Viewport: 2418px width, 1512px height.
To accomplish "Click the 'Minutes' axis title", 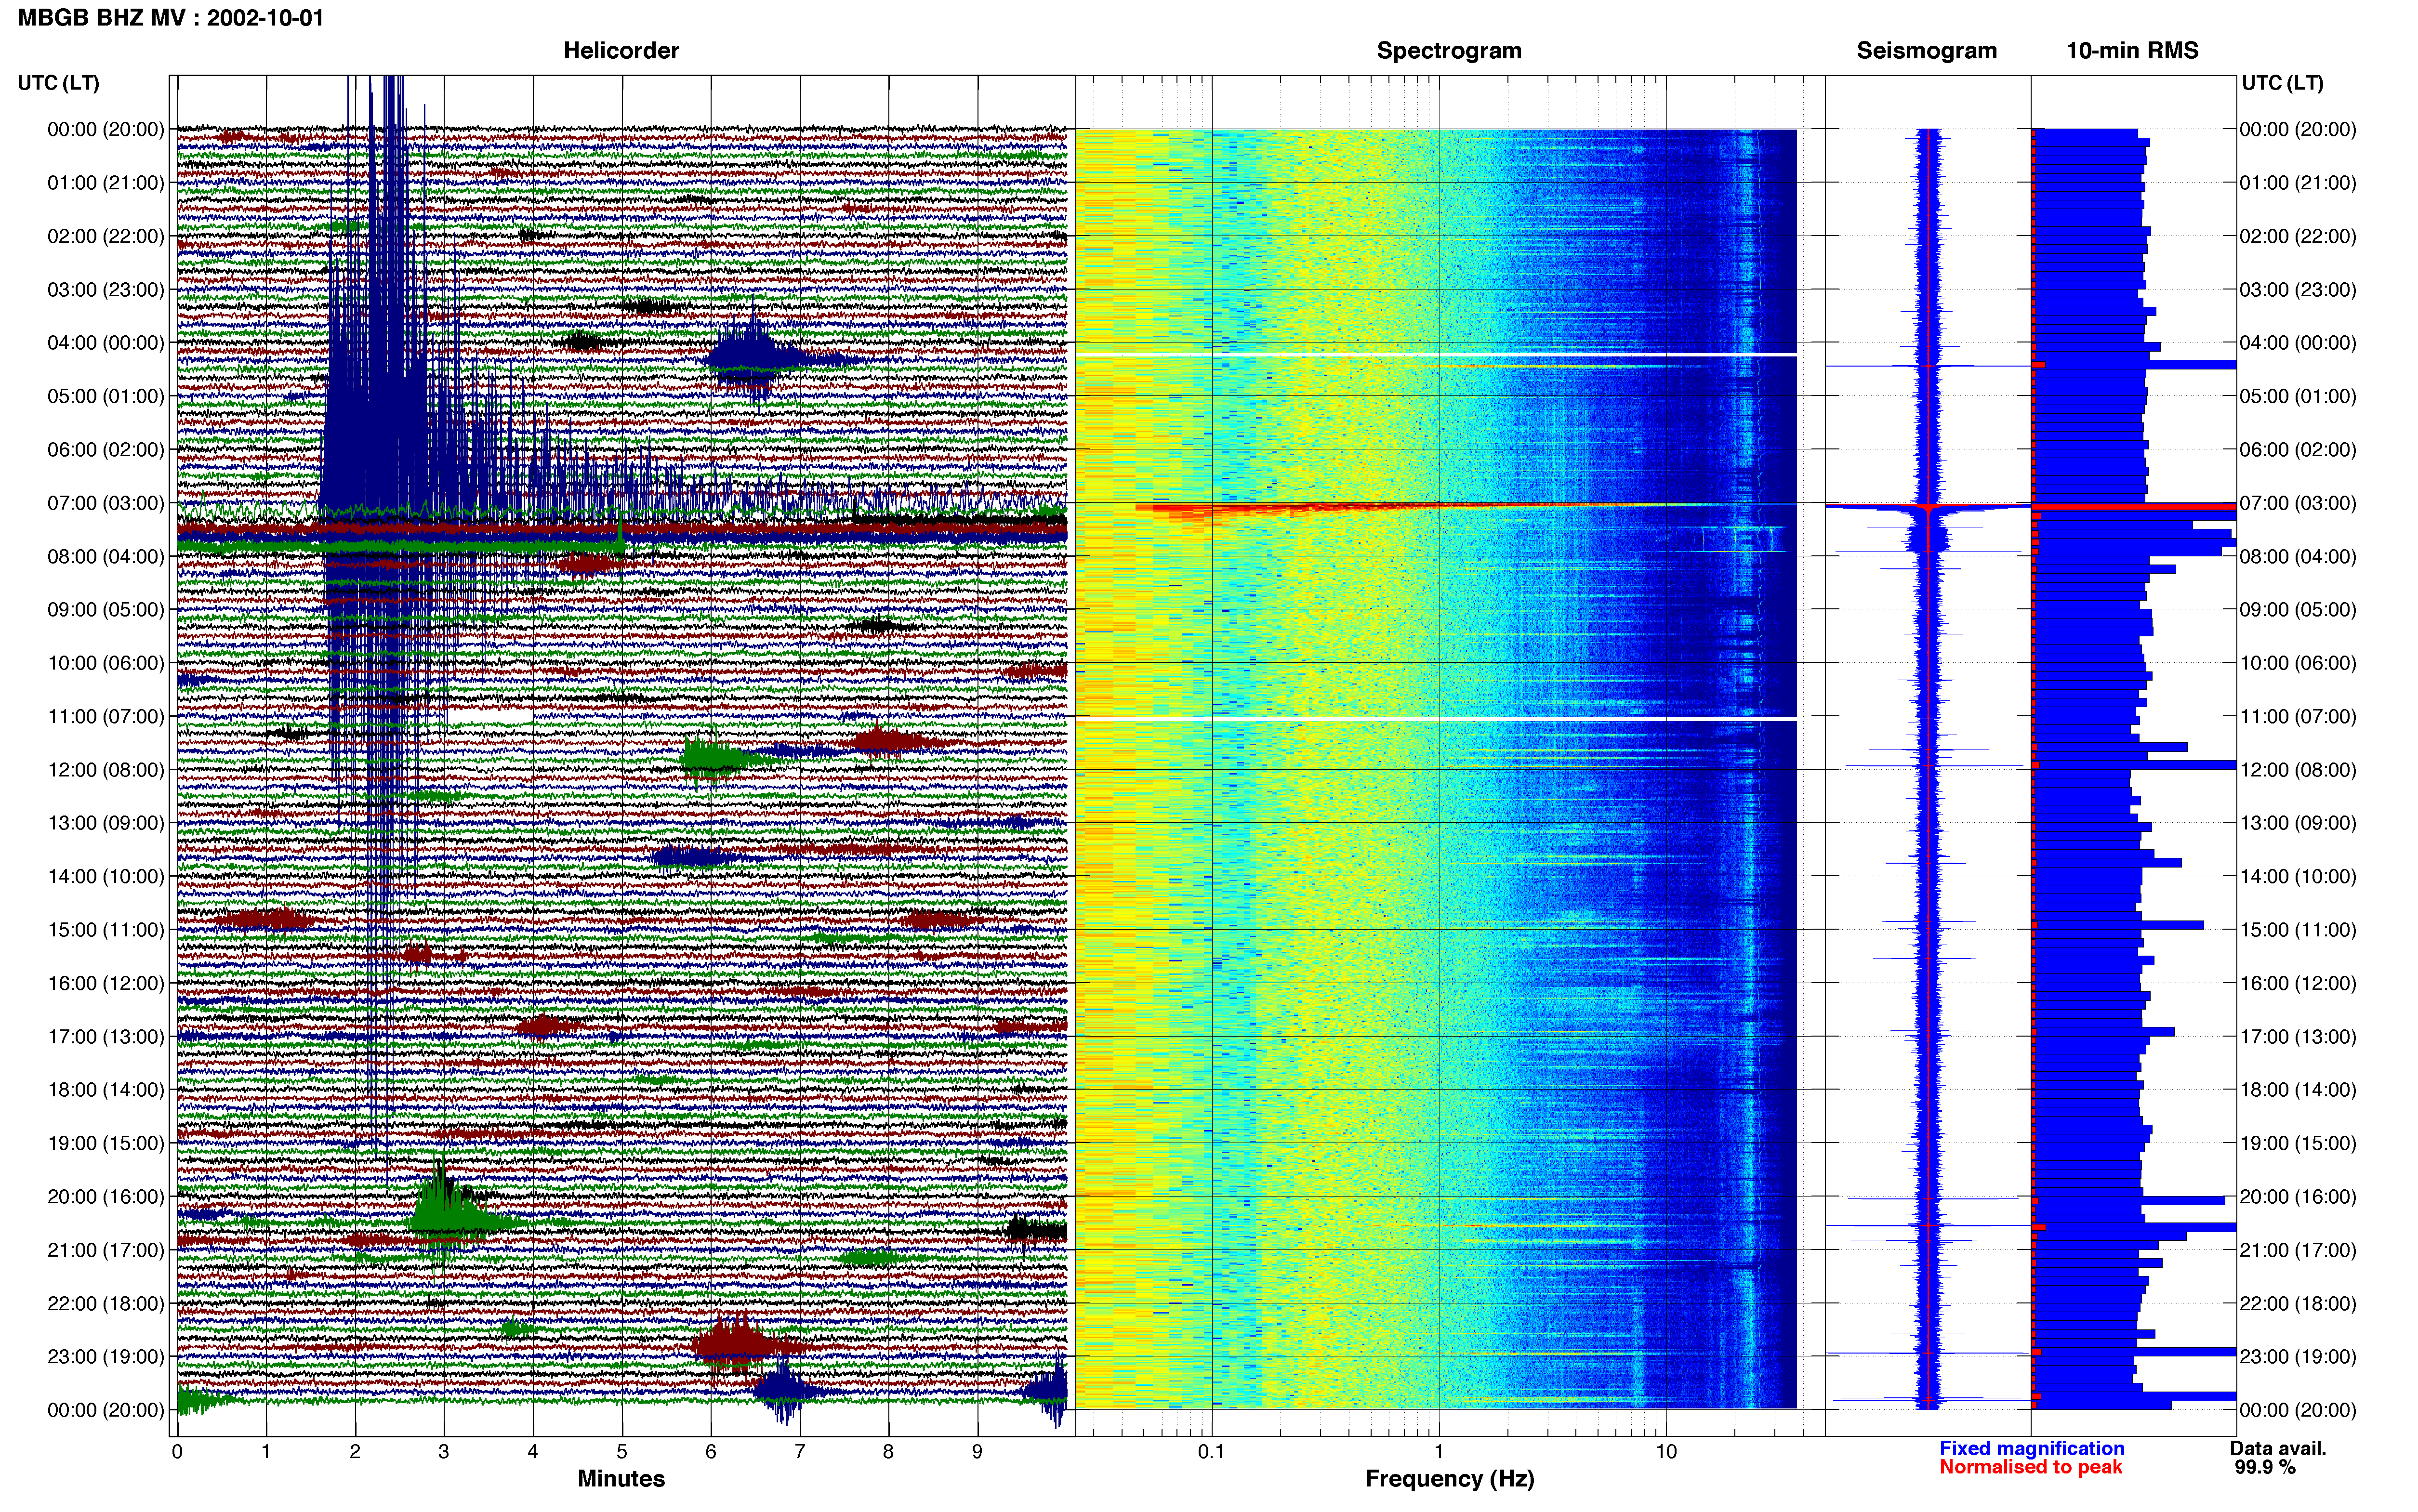I will coord(621,1478).
